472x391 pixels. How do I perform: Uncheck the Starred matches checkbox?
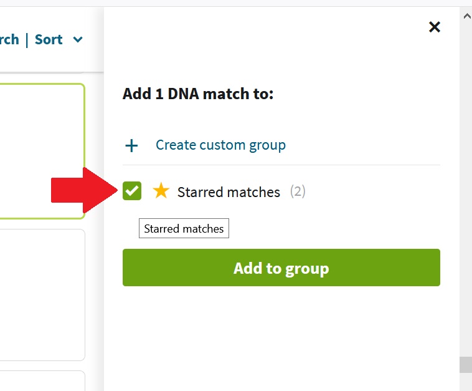pos(132,191)
